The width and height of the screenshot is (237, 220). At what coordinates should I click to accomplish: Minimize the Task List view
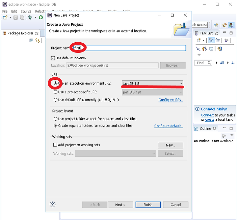pyautogui.click(x=224, y=32)
